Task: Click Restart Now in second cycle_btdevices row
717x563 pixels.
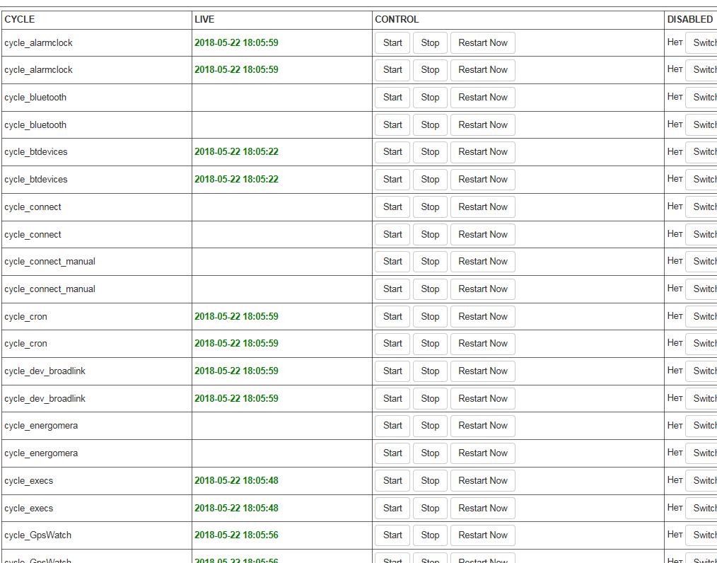Action: pyautogui.click(x=482, y=180)
